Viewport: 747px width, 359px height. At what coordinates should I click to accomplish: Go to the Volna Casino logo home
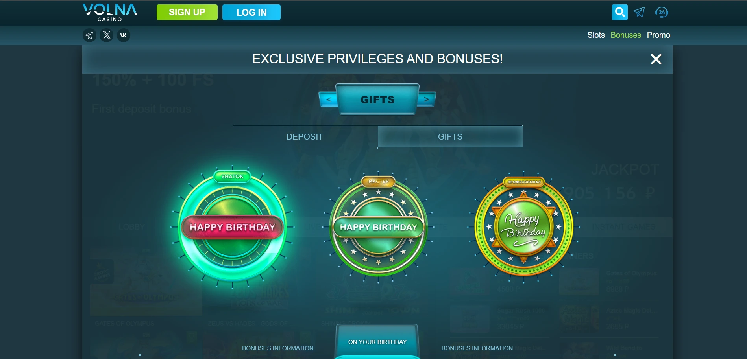[x=110, y=13]
